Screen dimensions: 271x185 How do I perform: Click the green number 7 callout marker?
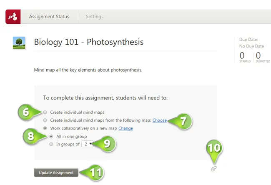point(183,121)
